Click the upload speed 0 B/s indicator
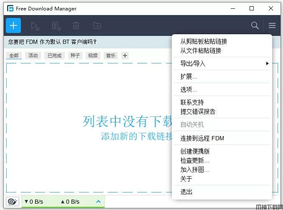 coord(70,202)
